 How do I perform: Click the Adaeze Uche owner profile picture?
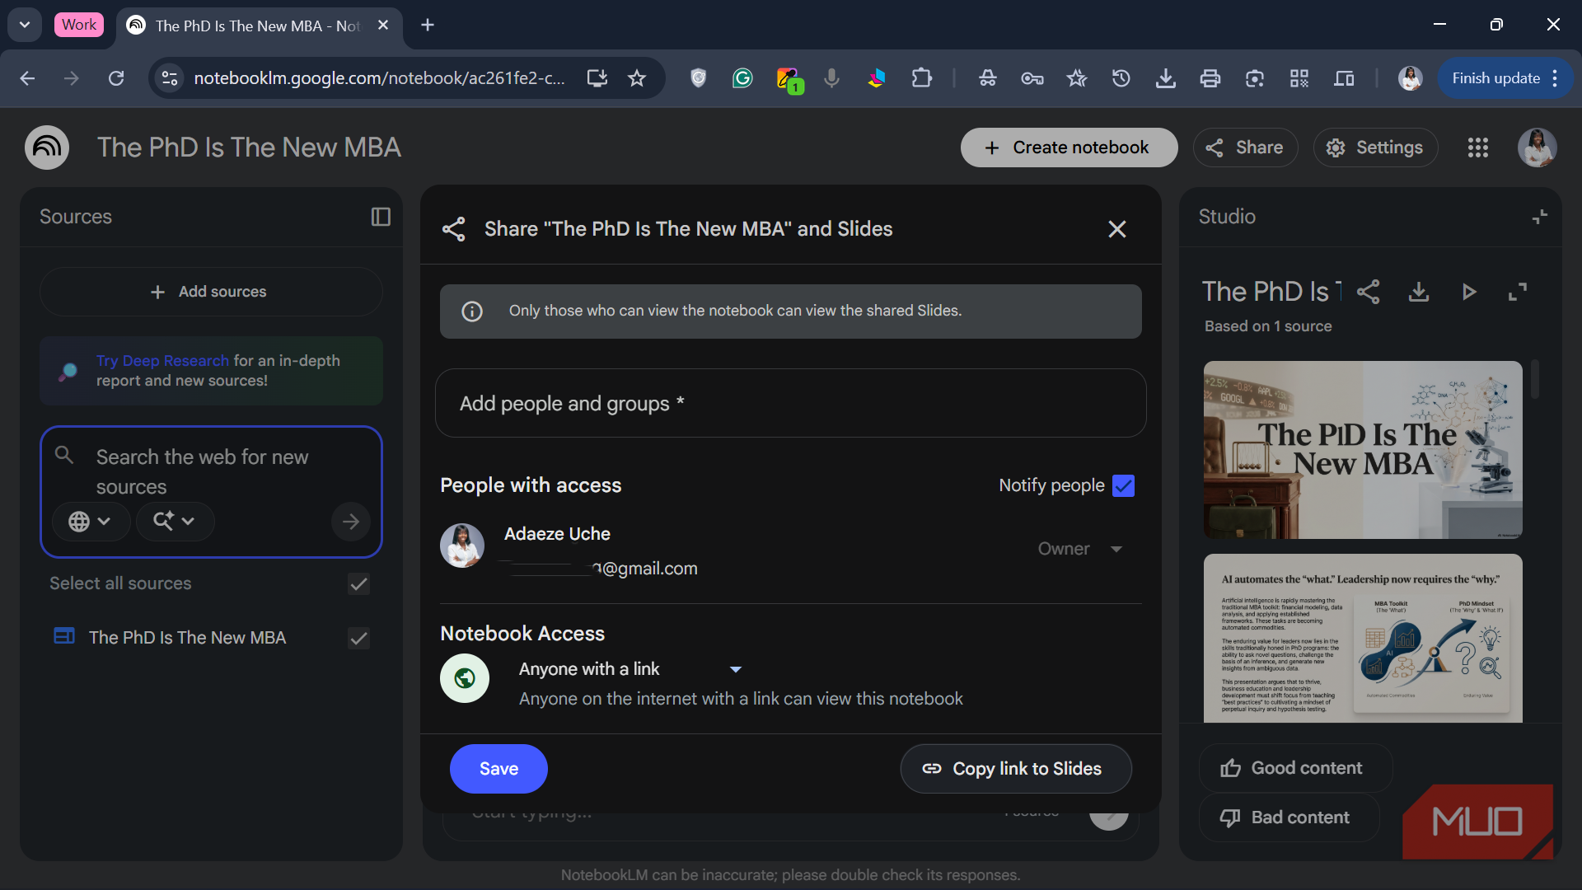coord(462,546)
